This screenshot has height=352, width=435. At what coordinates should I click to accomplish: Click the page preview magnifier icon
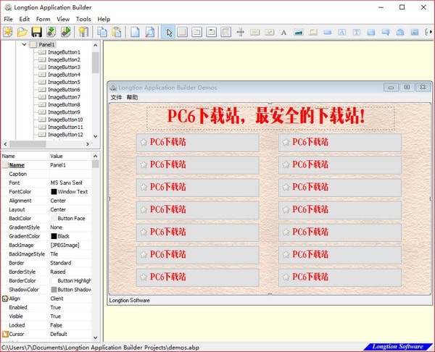click(x=149, y=32)
